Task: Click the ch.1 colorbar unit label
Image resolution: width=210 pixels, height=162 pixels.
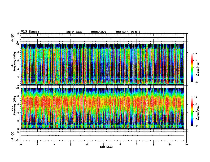Action: pyautogui.click(x=199, y=69)
